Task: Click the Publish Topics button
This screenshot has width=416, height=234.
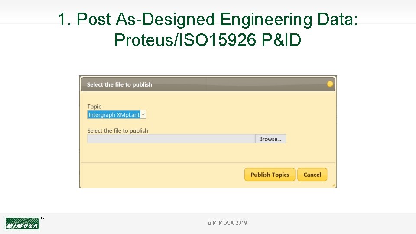Action: click(270, 175)
